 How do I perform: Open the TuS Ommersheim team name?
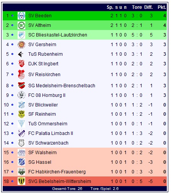click(x=48, y=124)
